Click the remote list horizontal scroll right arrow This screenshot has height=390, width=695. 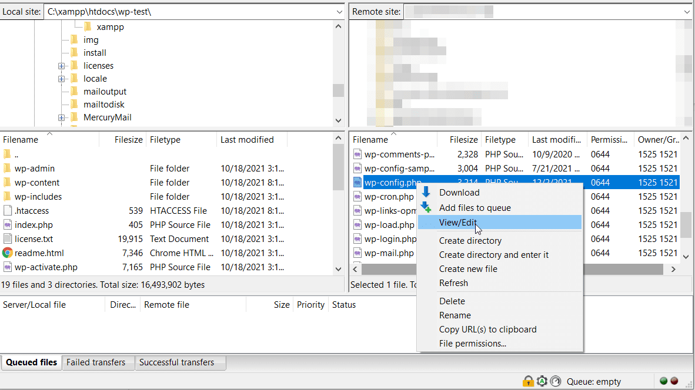pyautogui.click(x=673, y=269)
